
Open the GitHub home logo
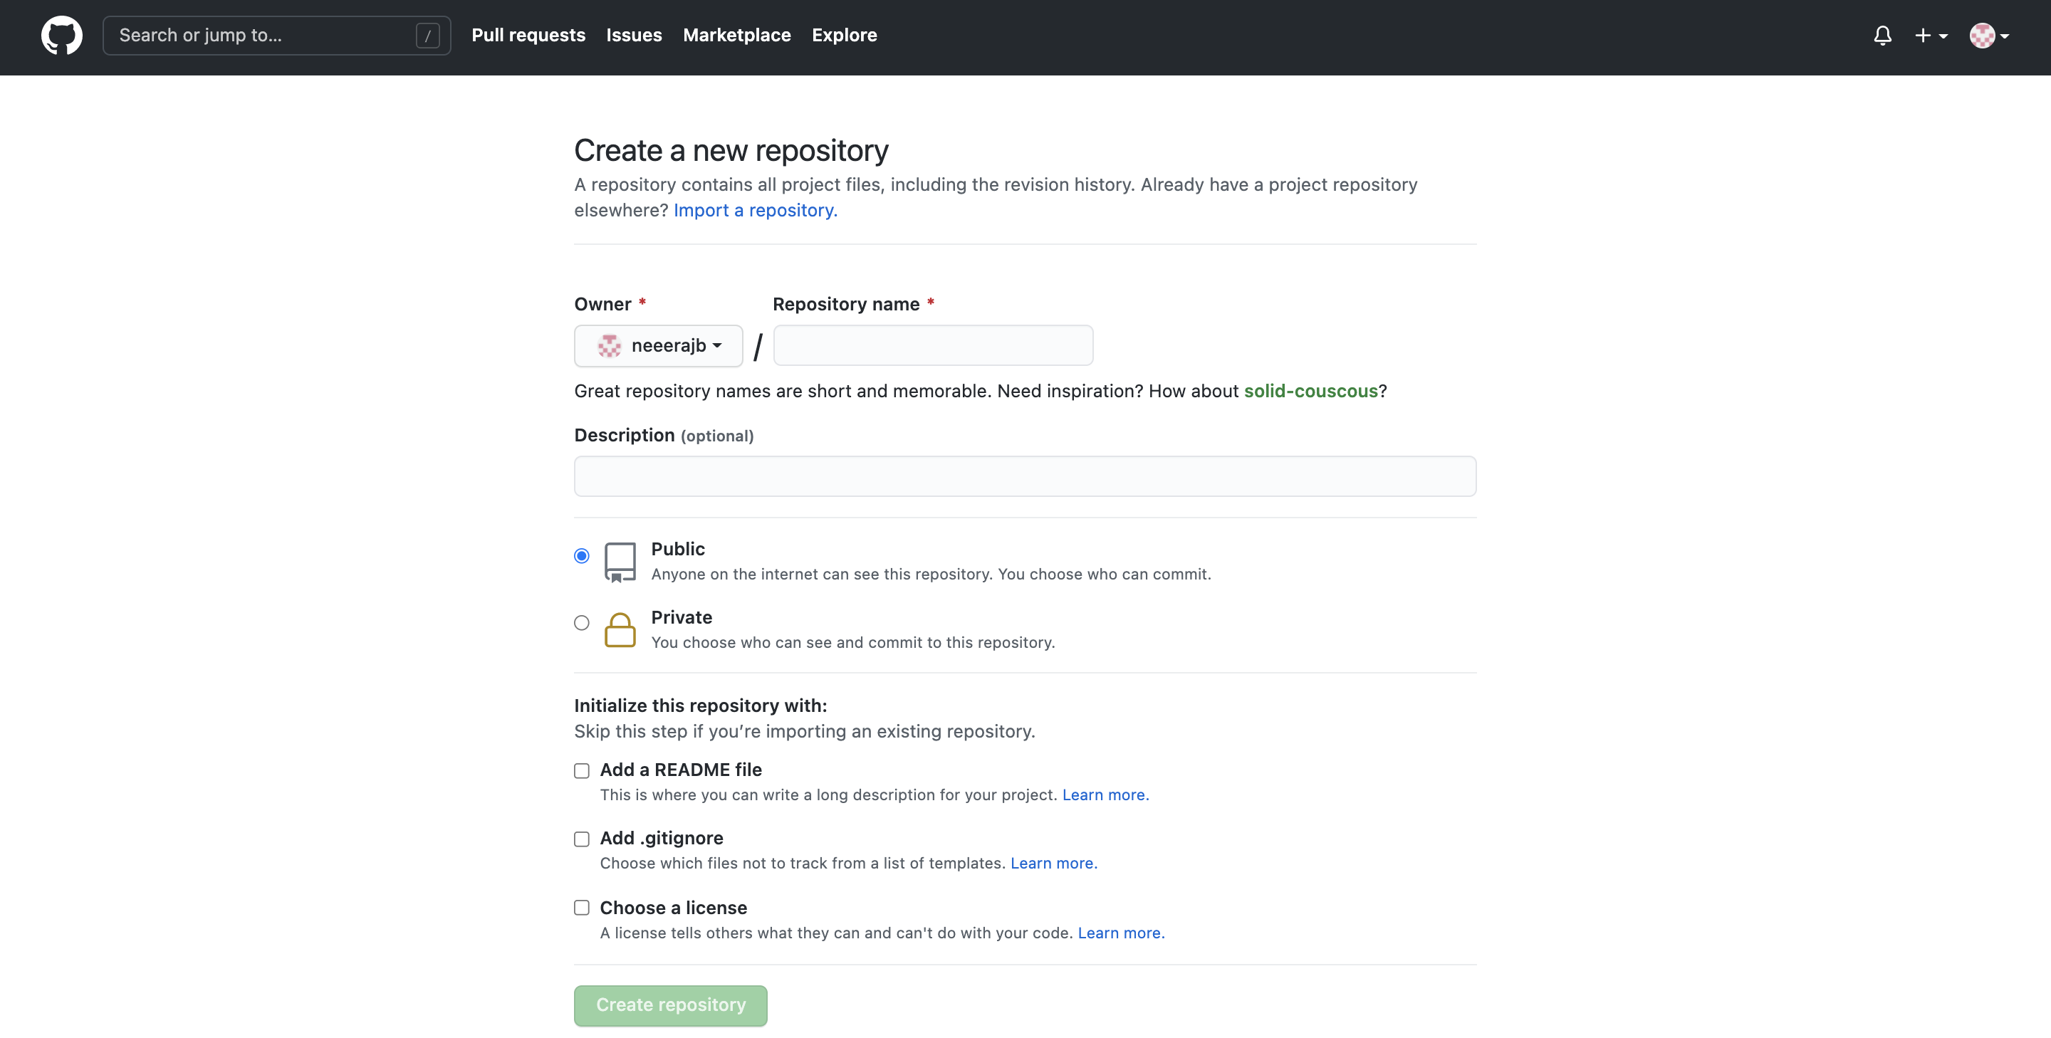pyautogui.click(x=61, y=36)
